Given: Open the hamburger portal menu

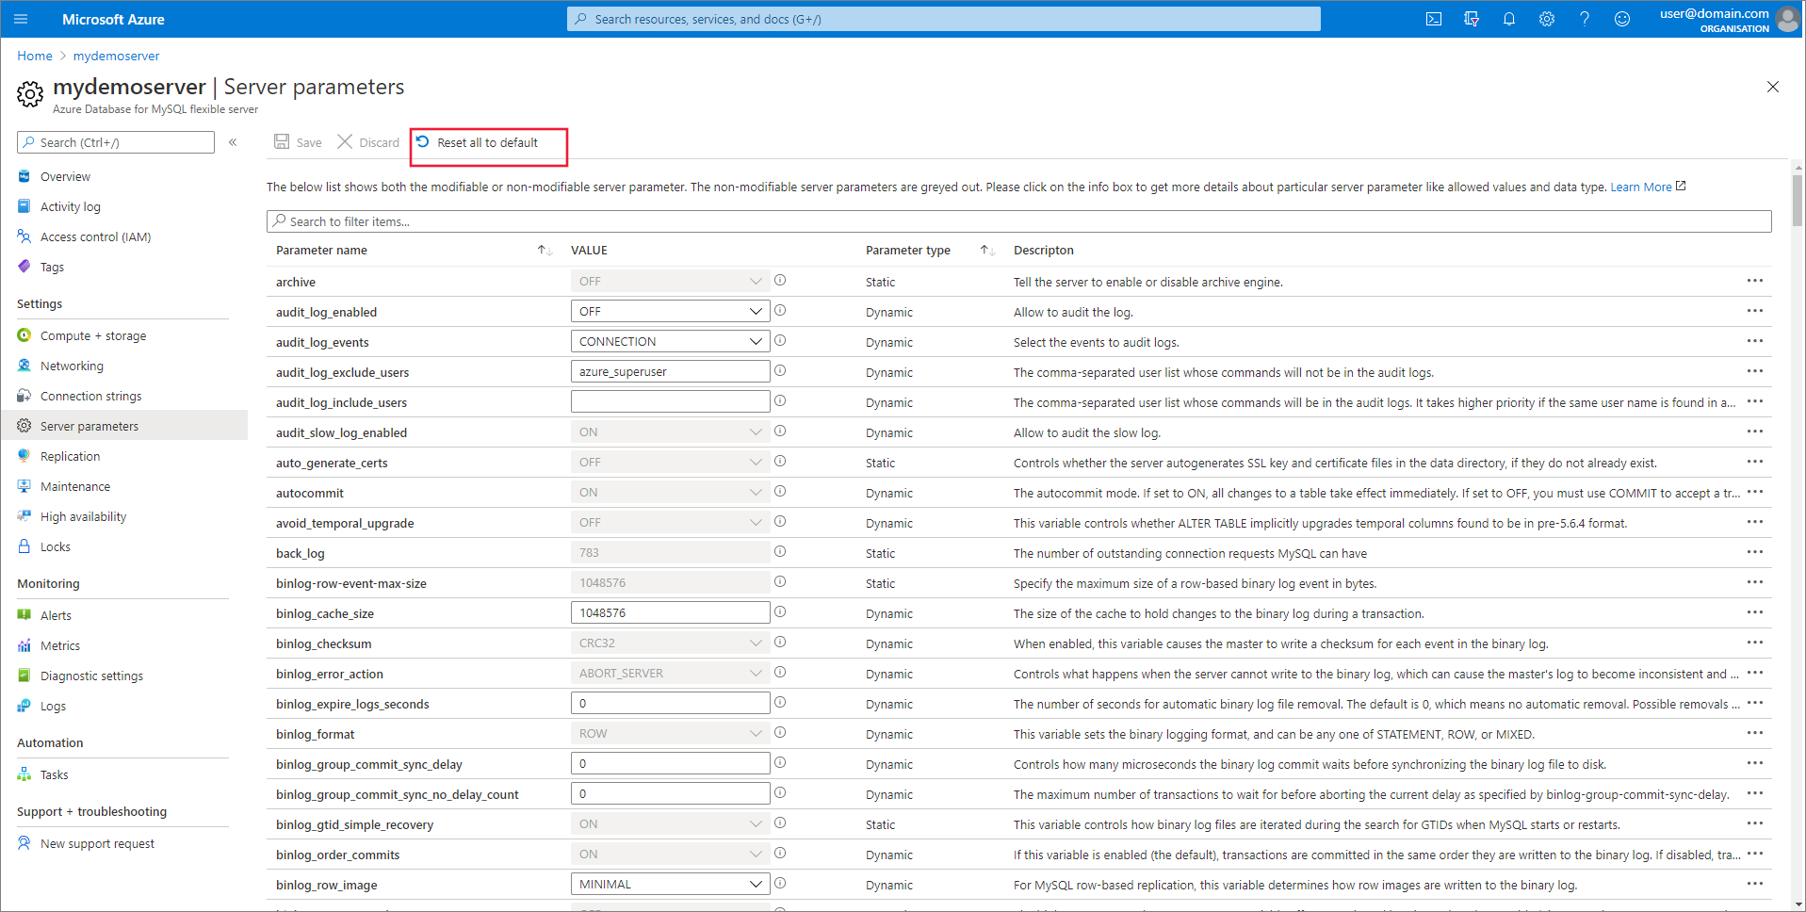Looking at the screenshot, I should click(21, 19).
